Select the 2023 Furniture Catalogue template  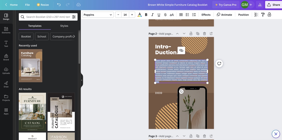tap(61, 112)
